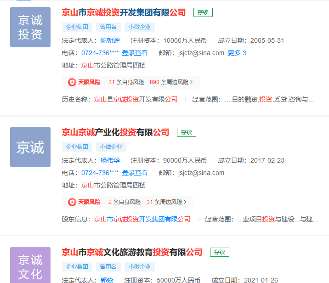Click email jsjctz@sina.com of 京诚投资开发集团
329x283 pixels.
tap(201, 53)
